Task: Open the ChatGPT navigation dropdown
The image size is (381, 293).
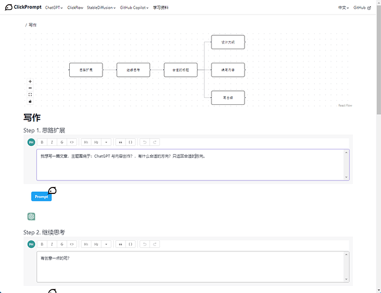Action: (54, 8)
